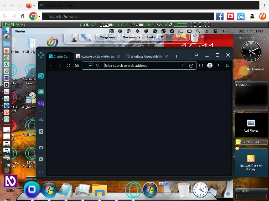Image resolution: width=269 pixels, height=201 pixels.
Task: Open the Finder menu in menu bar
Action: (x=20, y=31)
